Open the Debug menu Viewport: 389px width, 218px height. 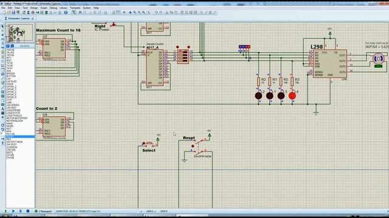point(53,8)
